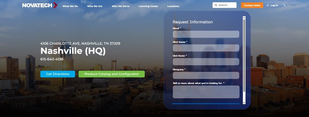Call the 615-640-4198 phone number
The height and width of the screenshot is (117, 309).
point(52,59)
